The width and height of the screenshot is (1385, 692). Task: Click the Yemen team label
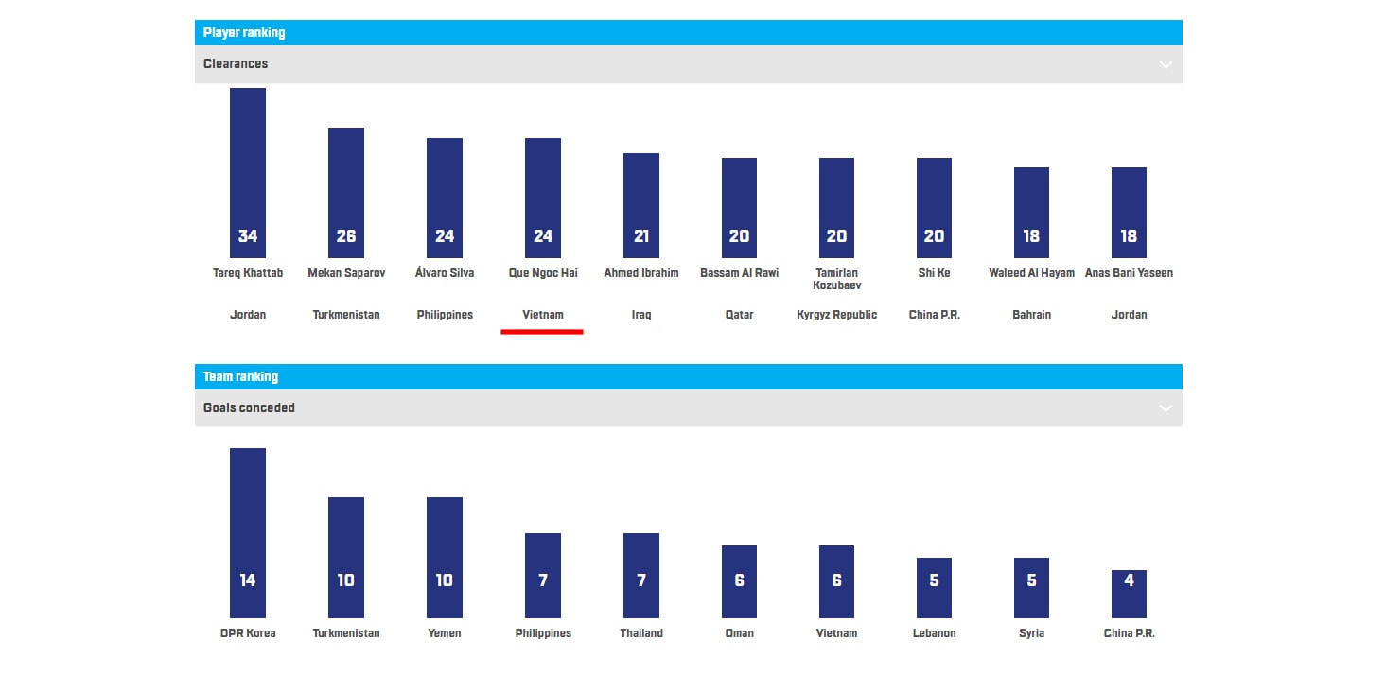pyautogui.click(x=445, y=633)
